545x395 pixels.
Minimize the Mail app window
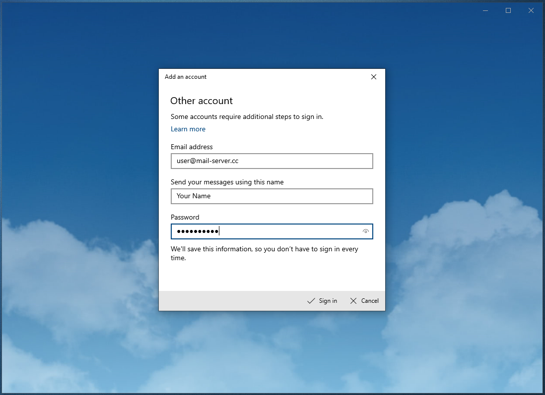tap(485, 10)
